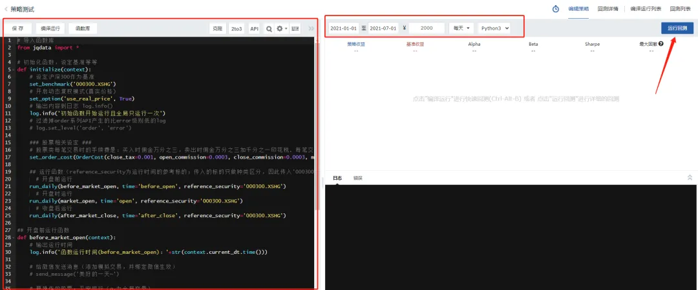Click the 克隆 clone button
Image resolution: width=698 pixels, height=290 pixels.
pyautogui.click(x=218, y=28)
